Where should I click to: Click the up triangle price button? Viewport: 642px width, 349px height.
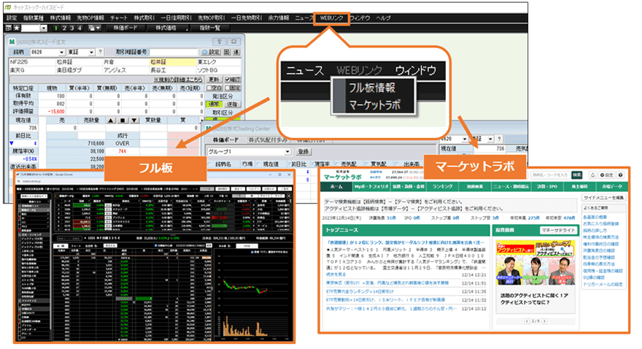(111, 120)
